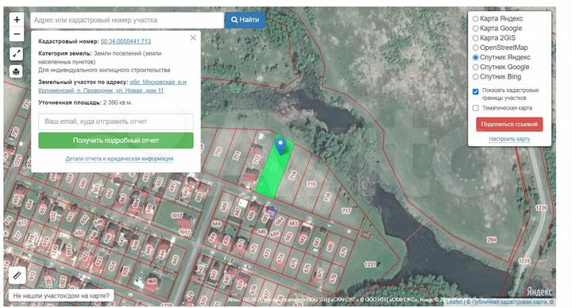Open cadastral number 50:34:0050441:713 link
The width and height of the screenshot is (572, 308).
[126, 41]
